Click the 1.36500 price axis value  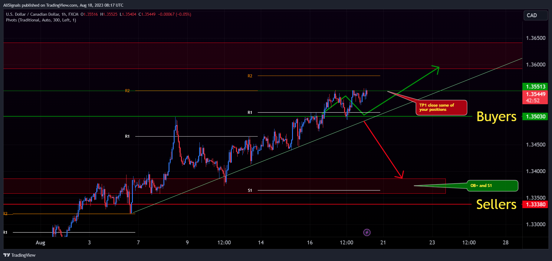[536, 38]
